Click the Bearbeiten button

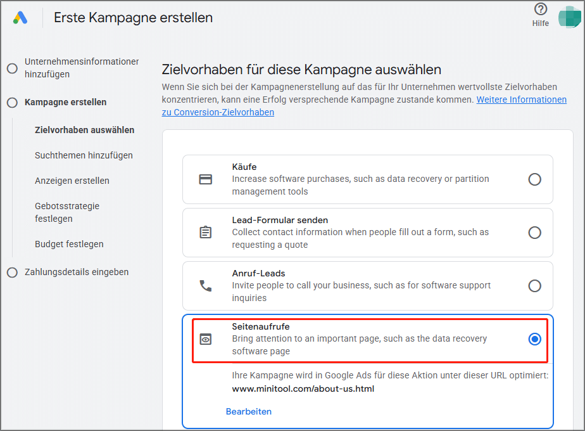click(x=249, y=411)
